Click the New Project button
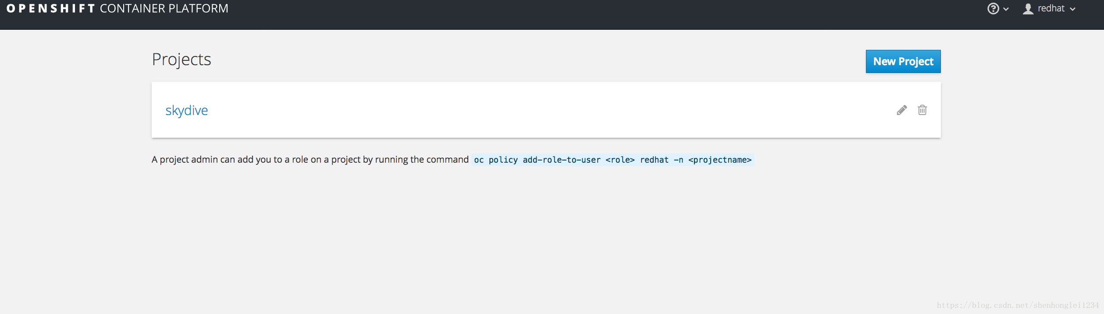This screenshot has width=1104, height=314. 903,61
